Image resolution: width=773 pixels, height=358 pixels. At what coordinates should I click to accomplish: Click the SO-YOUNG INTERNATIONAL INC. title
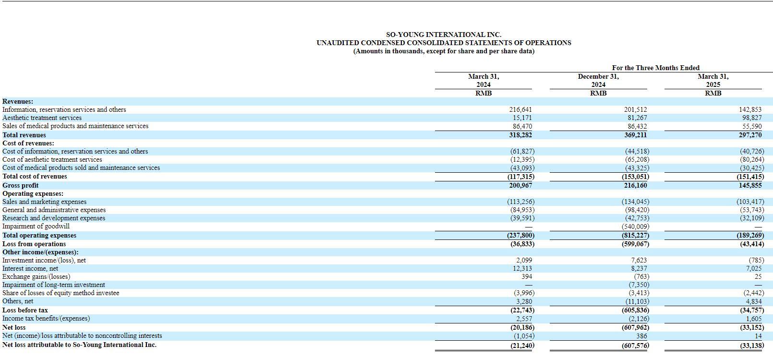click(443, 35)
